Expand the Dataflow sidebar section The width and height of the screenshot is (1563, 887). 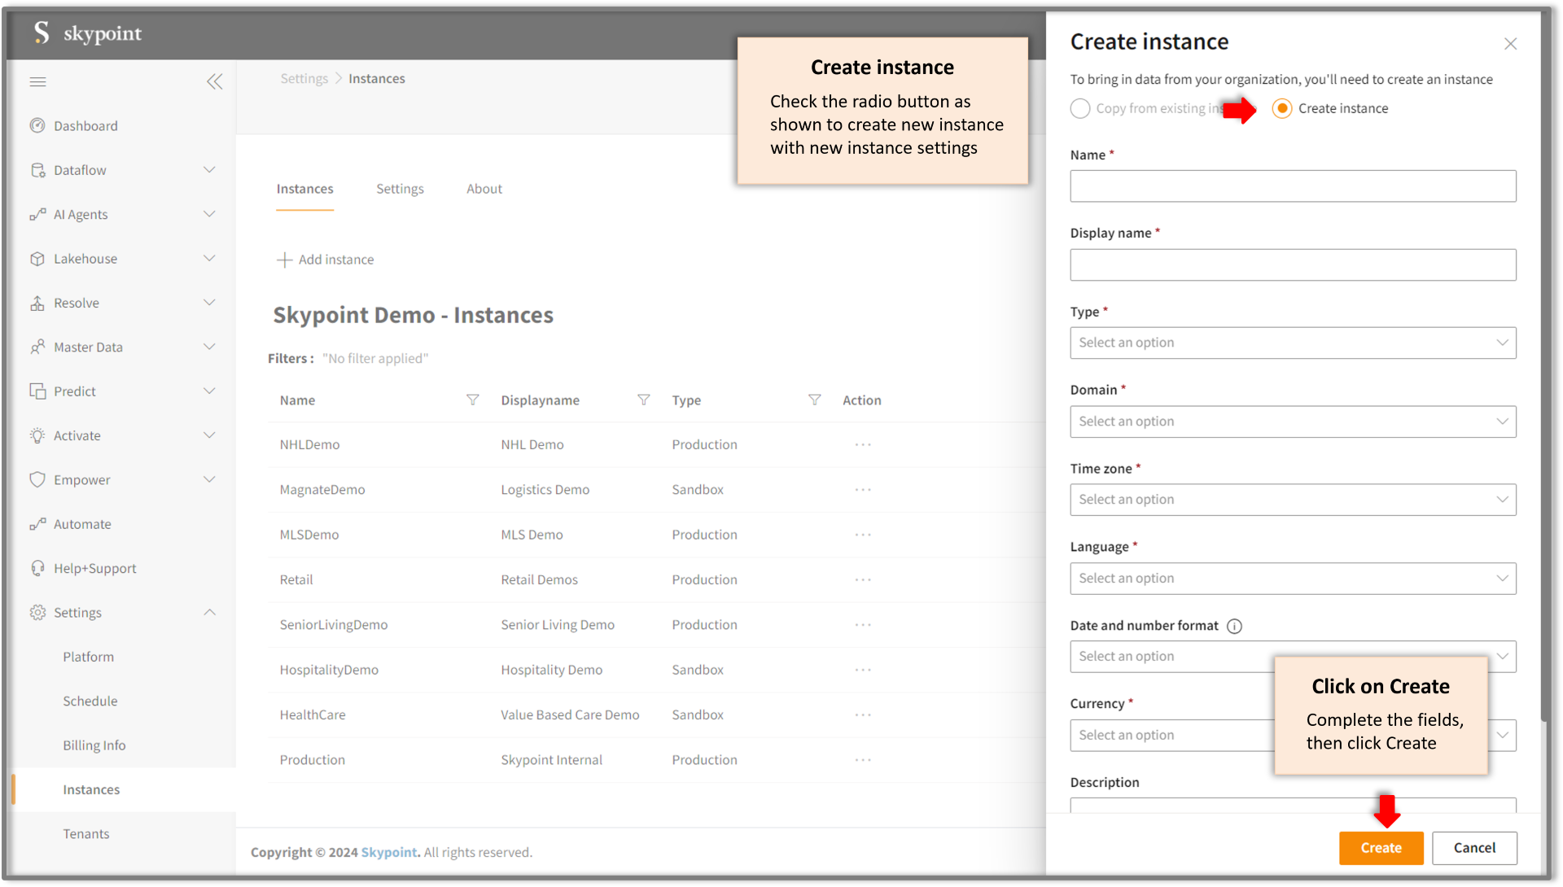tap(209, 170)
